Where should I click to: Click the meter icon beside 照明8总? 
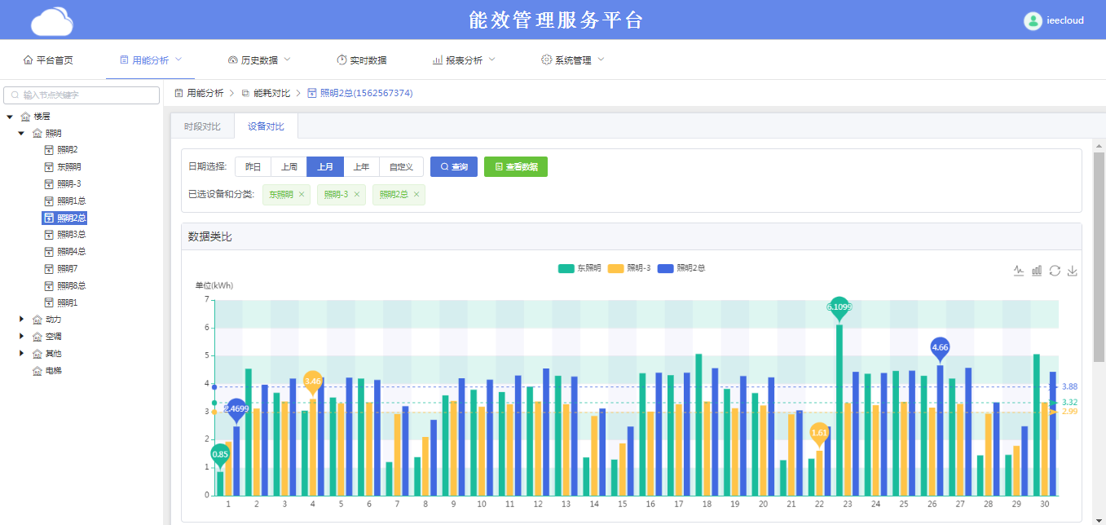click(x=49, y=286)
